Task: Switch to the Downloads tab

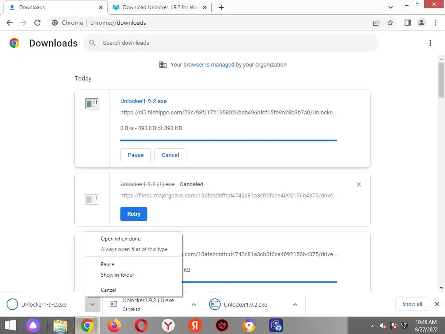Action: [54, 7]
